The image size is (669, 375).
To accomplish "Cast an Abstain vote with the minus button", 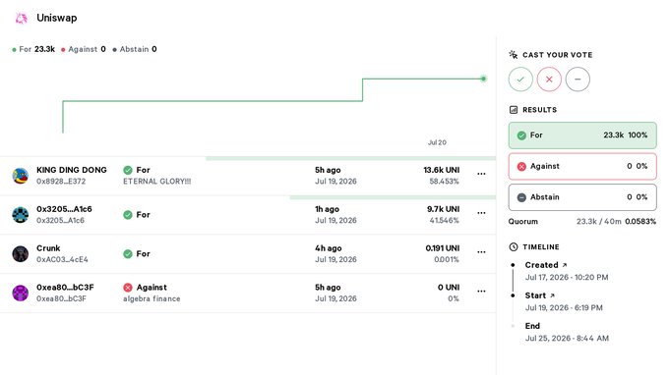I will point(578,80).
